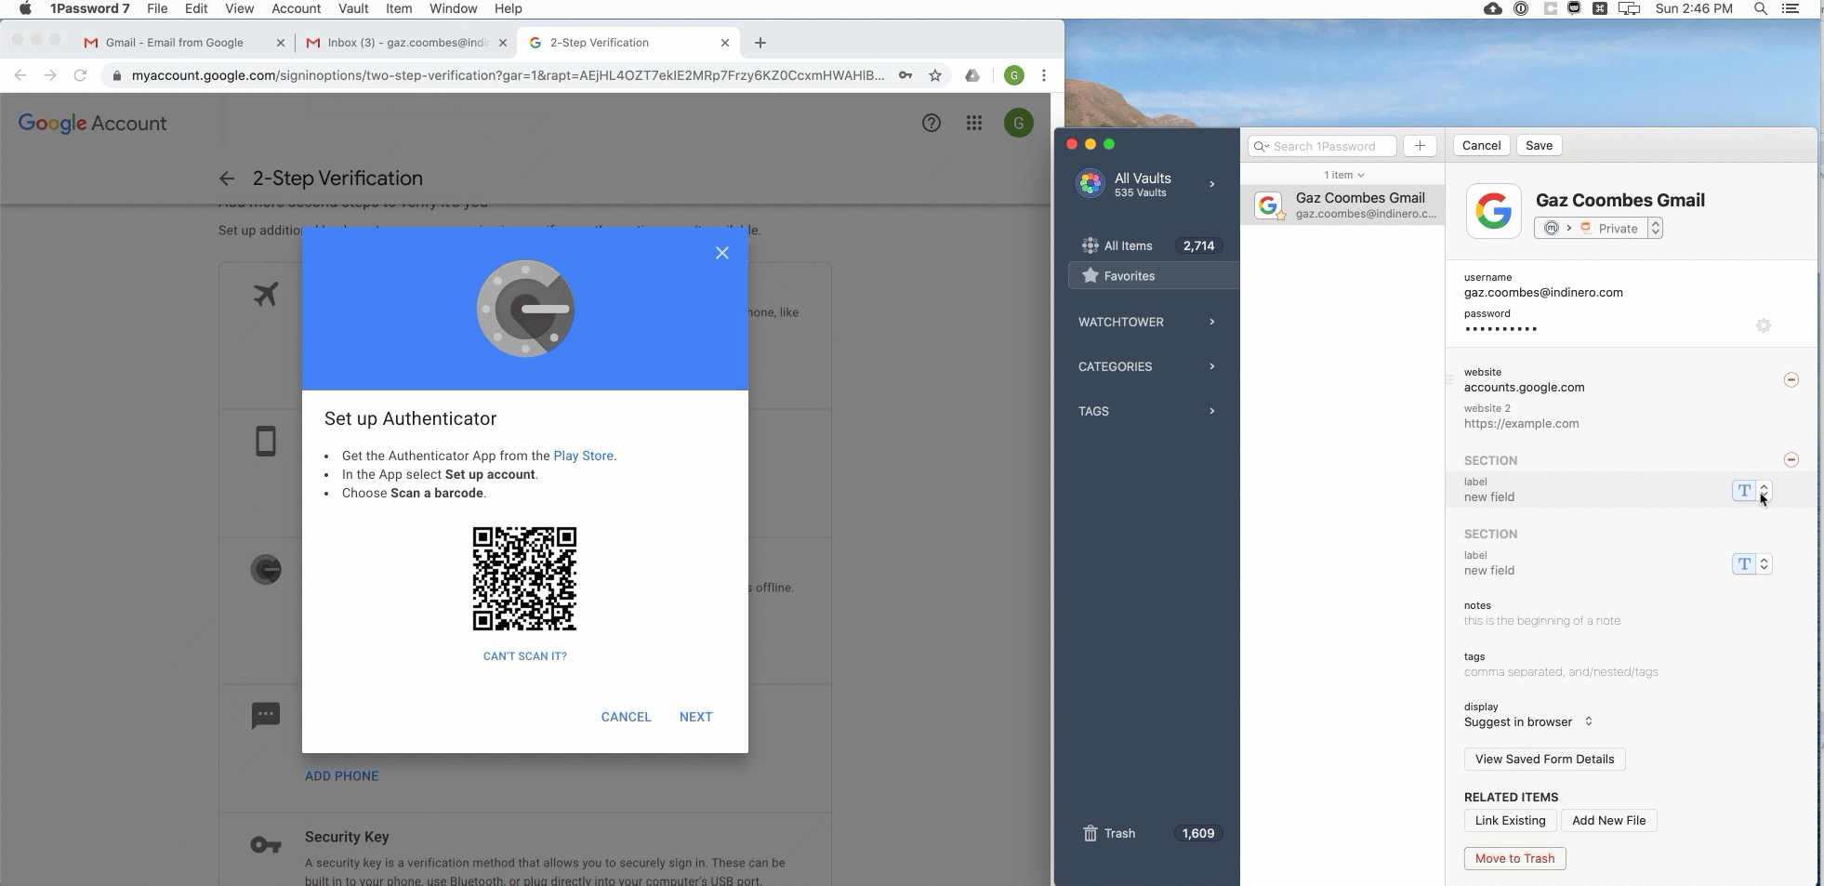
Task: Click Google Account avatar in page header
Action: pyautogui.click(x=1019, y=123)
